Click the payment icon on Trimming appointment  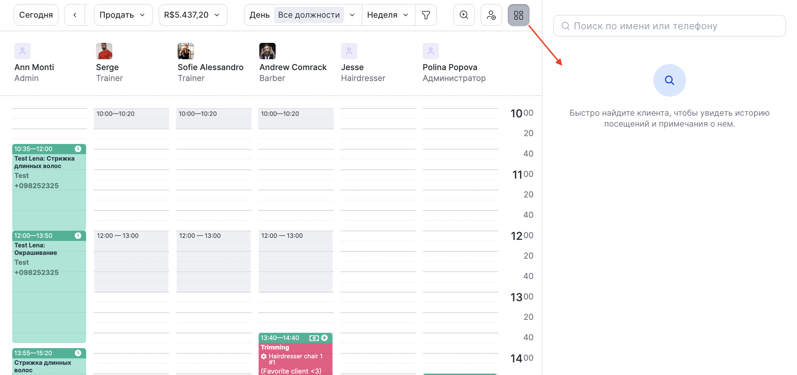coord(314,338)
